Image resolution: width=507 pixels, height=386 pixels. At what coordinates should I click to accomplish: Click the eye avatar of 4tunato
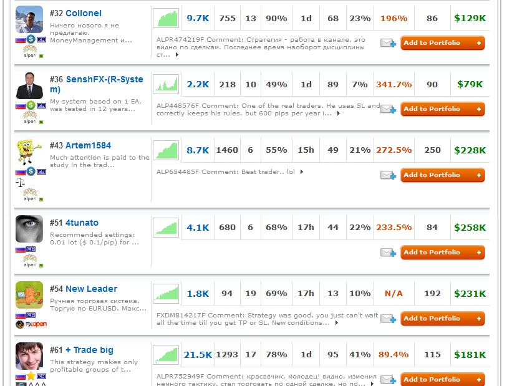pos(29,229)
